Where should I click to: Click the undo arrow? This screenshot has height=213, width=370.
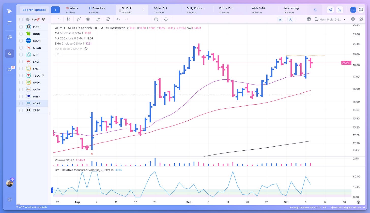pos(118,19)
